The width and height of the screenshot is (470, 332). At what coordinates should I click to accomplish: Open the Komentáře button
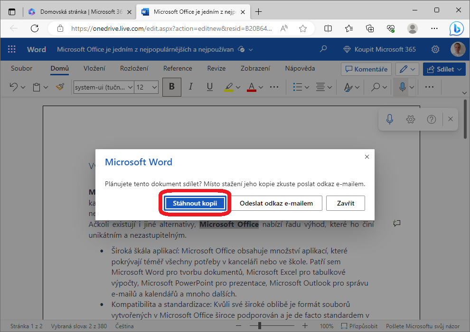click(367, 70)
